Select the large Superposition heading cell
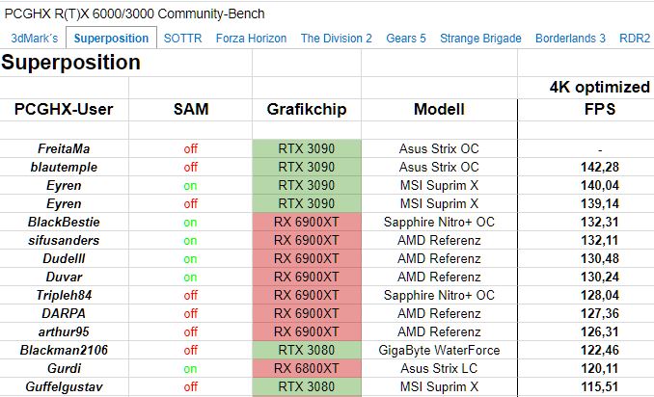The width and height of the screenshot is (654, 397). coord(71,63)
